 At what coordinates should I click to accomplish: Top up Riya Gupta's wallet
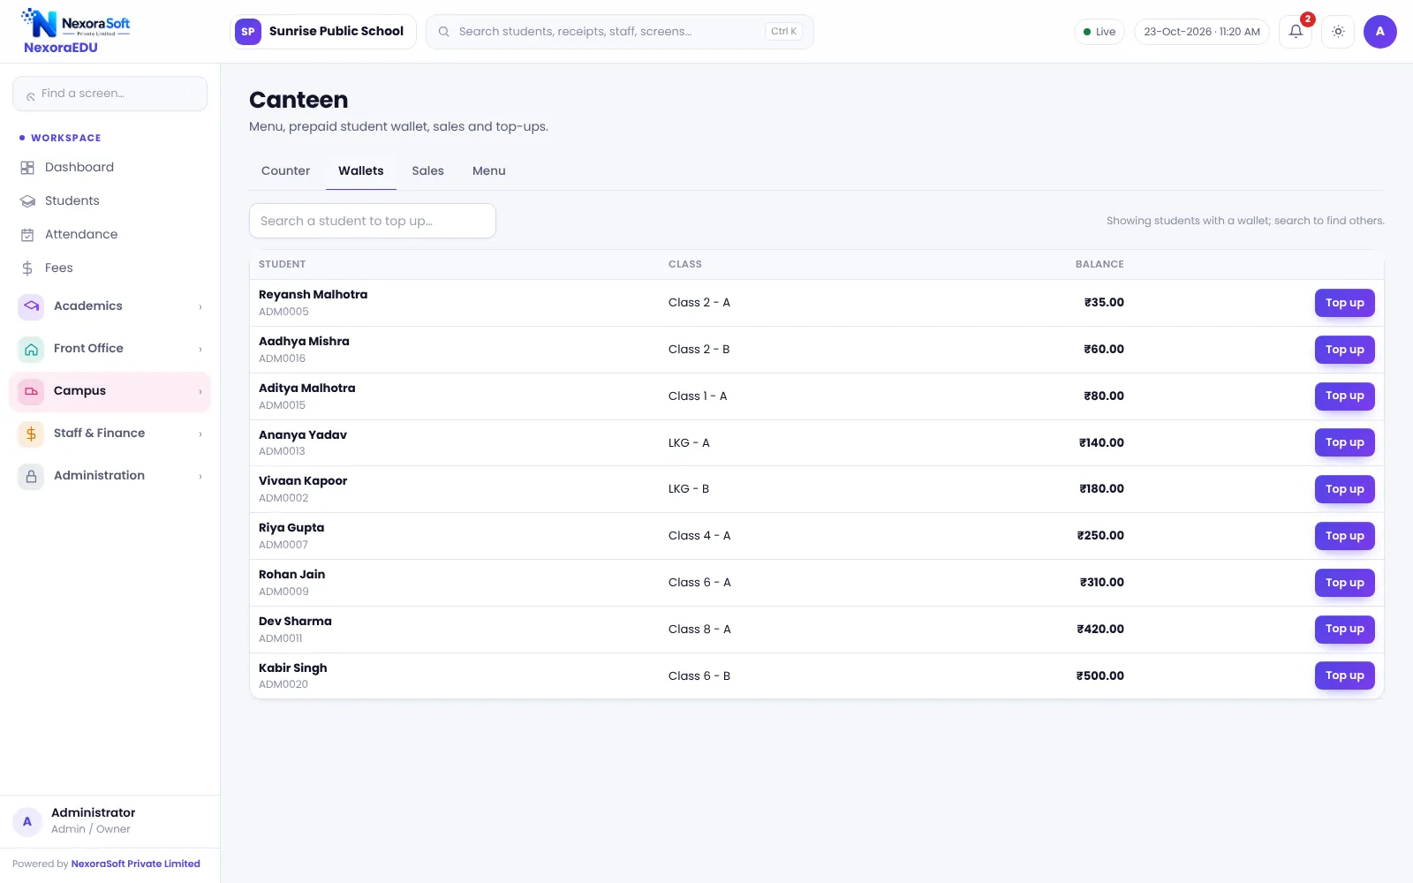point(1344,536)
